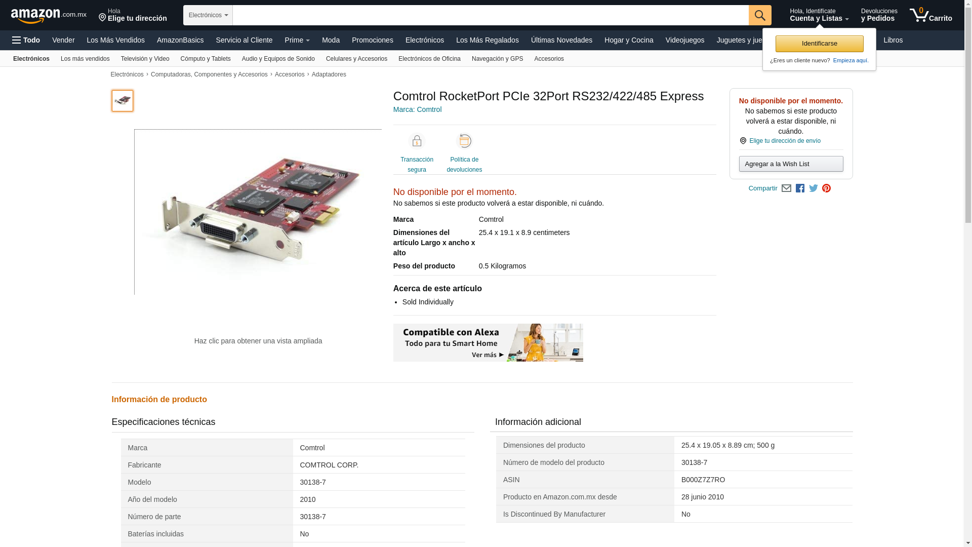The image size is (972, 547).
Task: Open the Marca: Comtrol brand link
Action: tap(417, 109)
